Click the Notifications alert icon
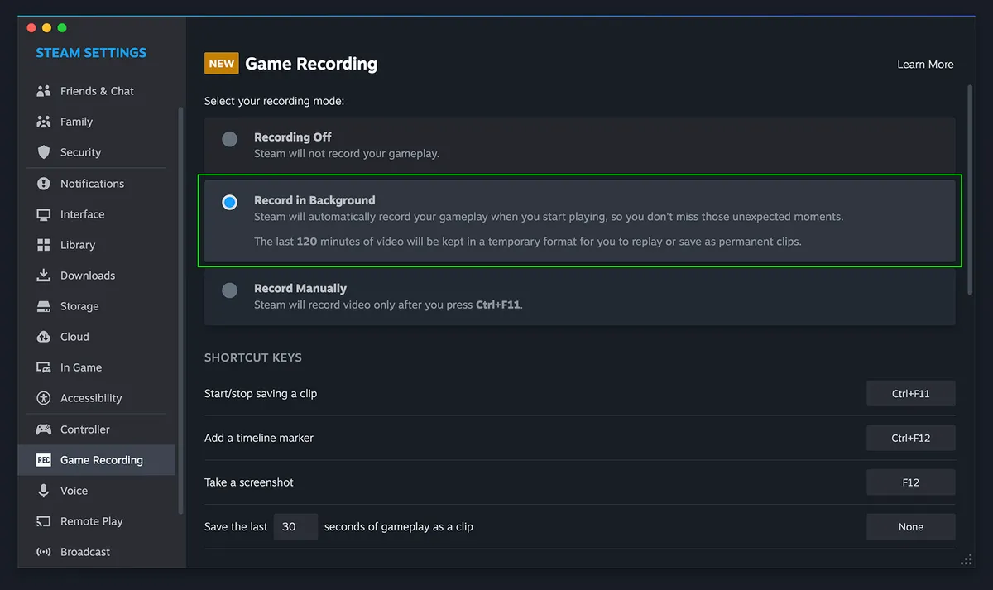 44,184
